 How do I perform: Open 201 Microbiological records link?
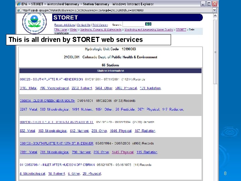(x=54, y=152)
